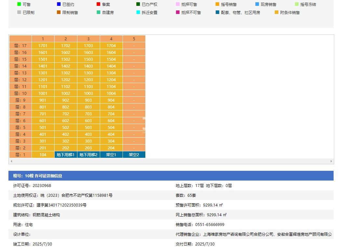Viewport: 344px width, 251px height.
Task: Click the green 可售 legend swatch
Action: coord(19,4)
